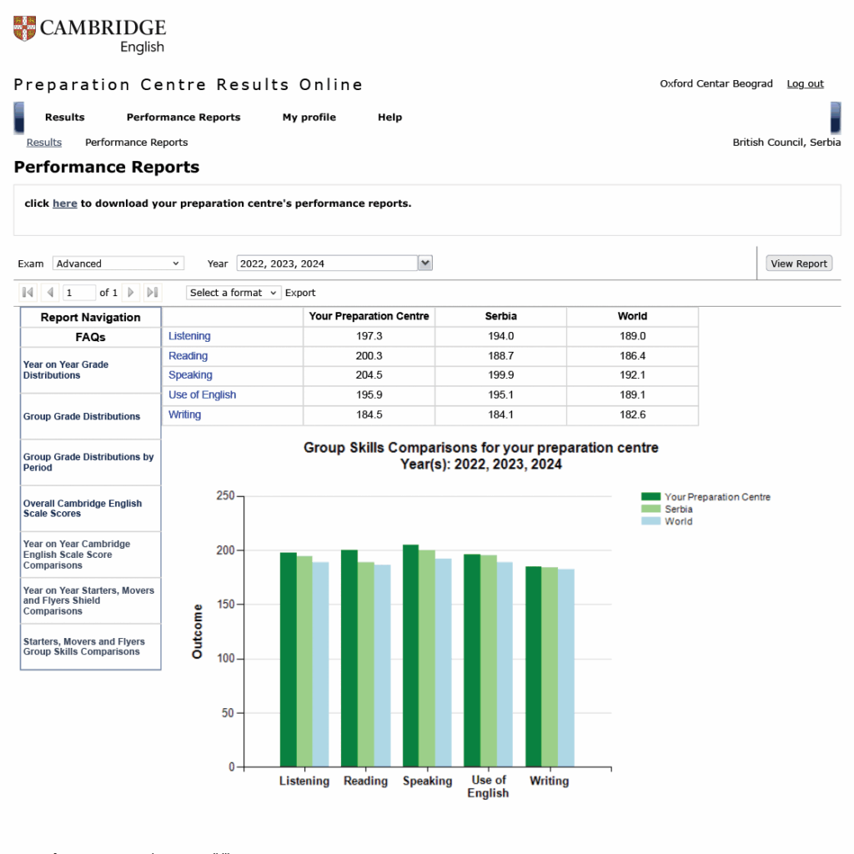Open Group Grade Distributions by Period report
Image resolution: width=854 pixels, height=854 pixels.
(88, 462)
